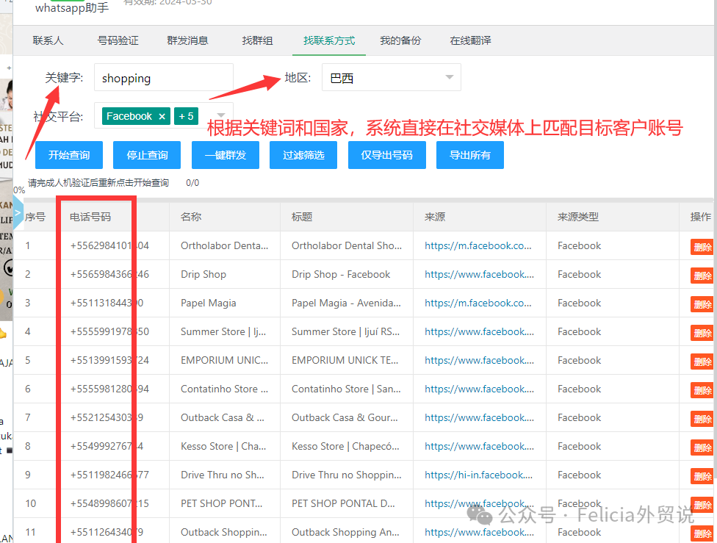Screen dimensions: 717x543
Task: Click the 来源类型 column header
Action: tap(578, 217)
